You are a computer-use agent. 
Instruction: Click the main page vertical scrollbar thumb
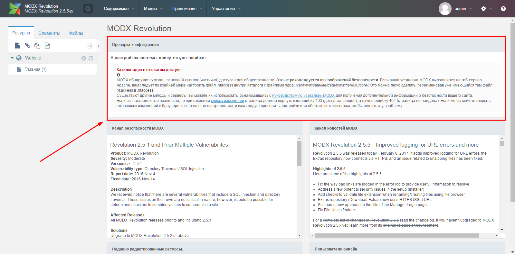512,113
